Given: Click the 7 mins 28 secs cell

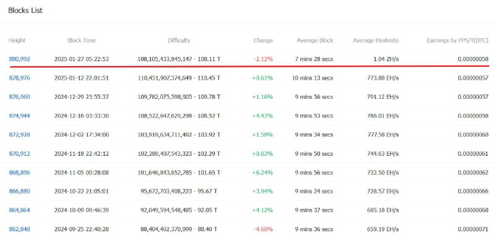Looking at the screenshot, I should tap(314, 59).
